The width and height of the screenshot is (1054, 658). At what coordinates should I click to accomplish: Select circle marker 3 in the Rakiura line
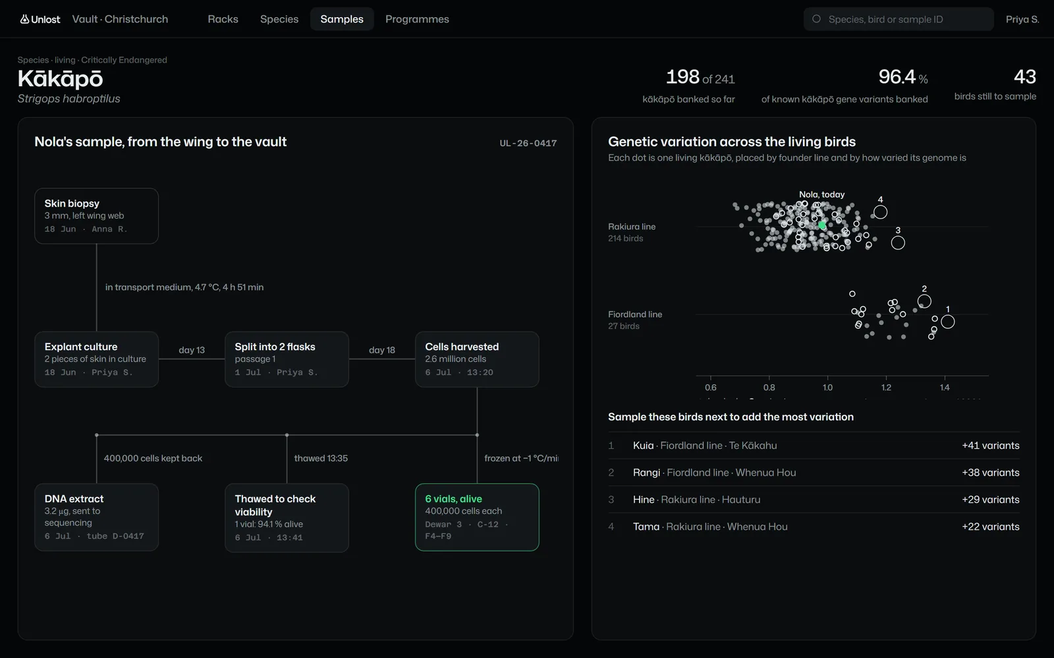click(898, 243)
